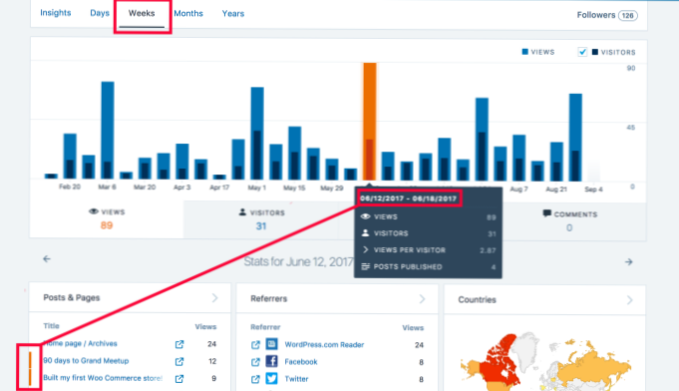Open the WordPress.com Reader referrer link
Screen dimensions: 679x391
click(324, 345)
